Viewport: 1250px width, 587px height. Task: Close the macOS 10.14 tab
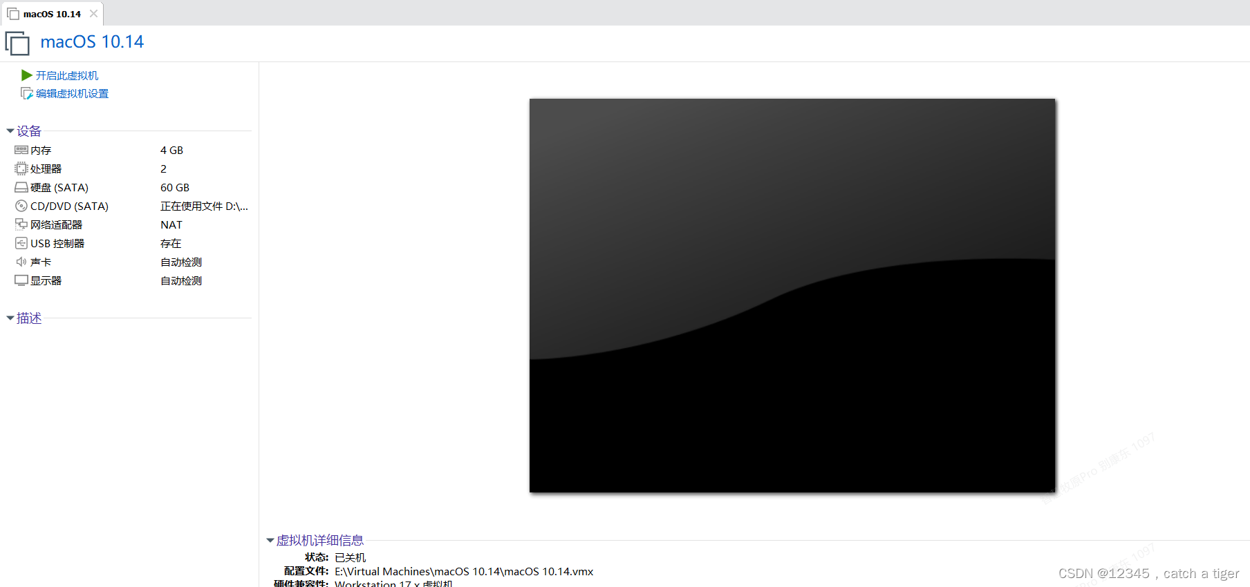point(93,13)
